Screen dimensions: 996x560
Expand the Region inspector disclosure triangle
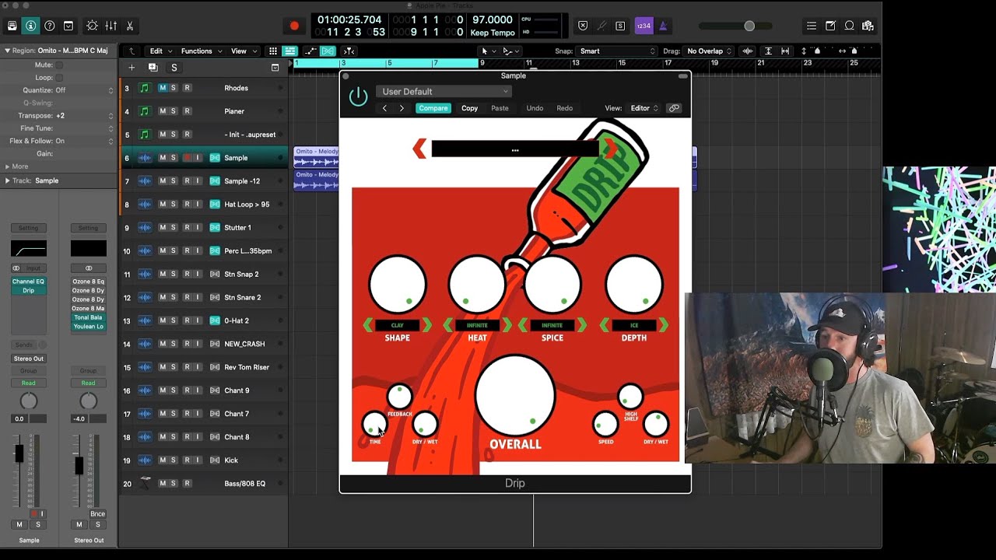(x=7, y=51)
